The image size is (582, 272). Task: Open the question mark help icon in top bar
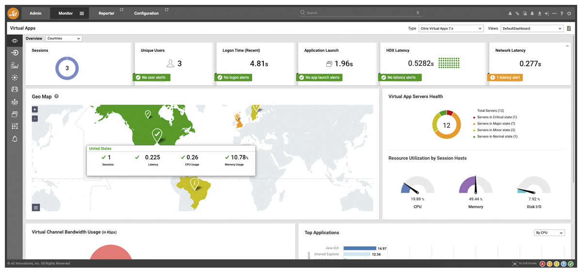pyautogui.click(x=562, y=14)
